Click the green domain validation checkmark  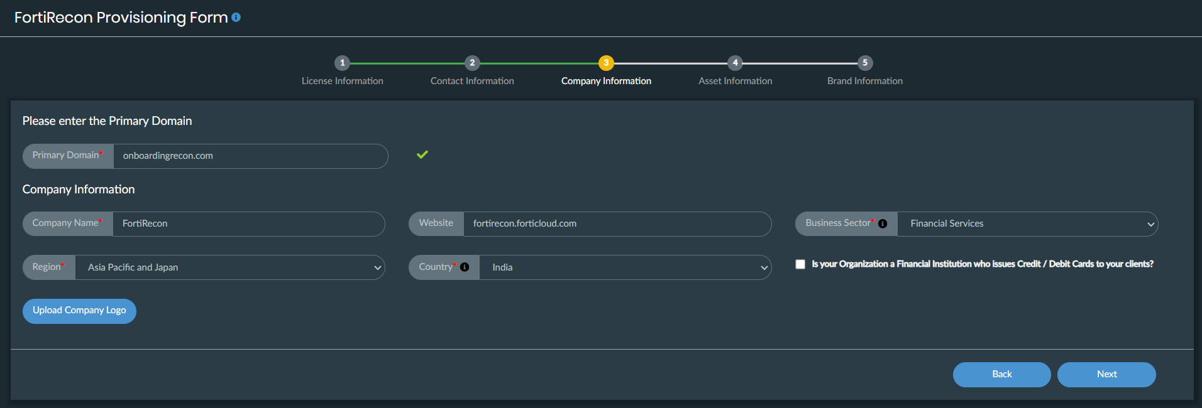point(422,154)
